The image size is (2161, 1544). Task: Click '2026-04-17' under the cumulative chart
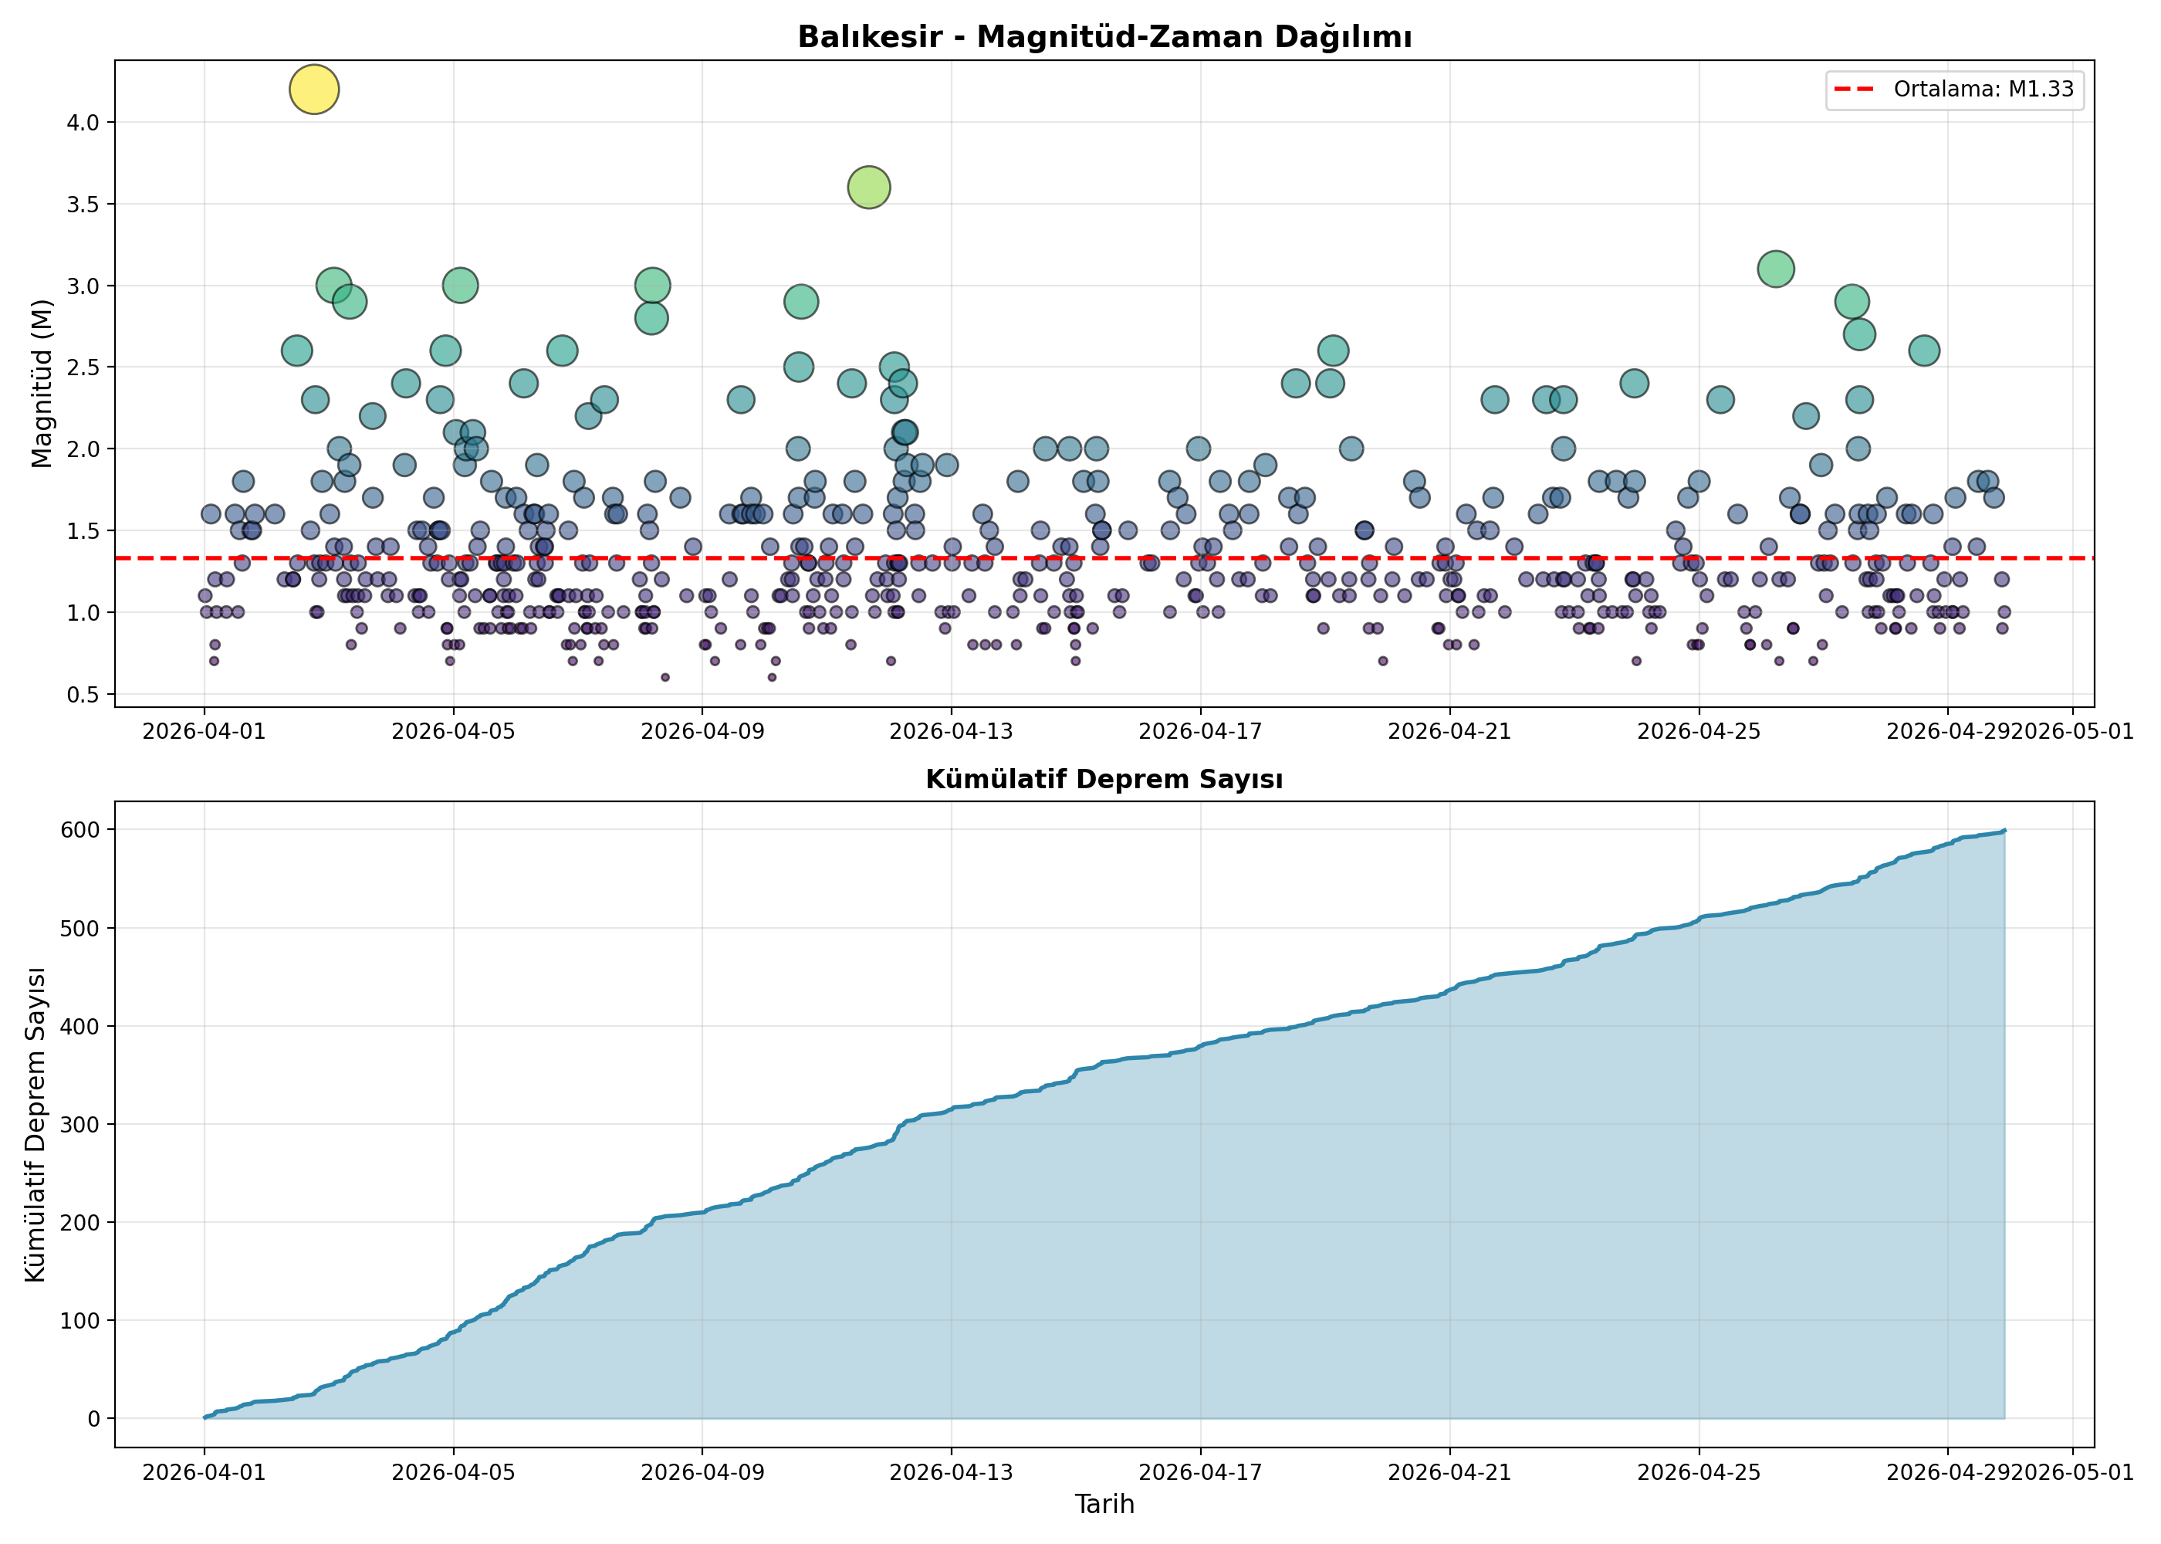[x=1200, y=1473]
